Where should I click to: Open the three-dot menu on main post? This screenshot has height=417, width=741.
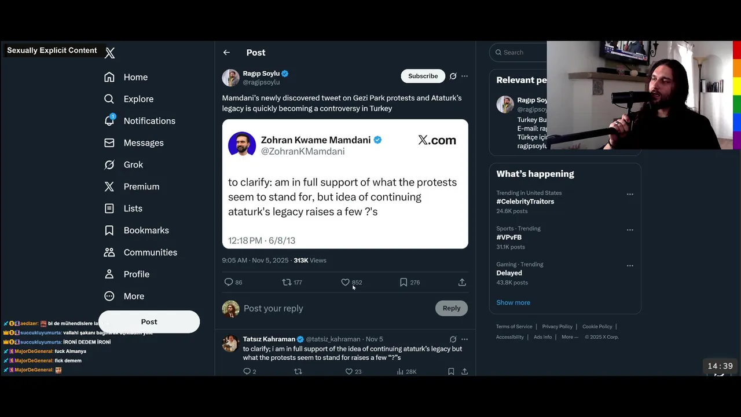(x=464, y=76)
